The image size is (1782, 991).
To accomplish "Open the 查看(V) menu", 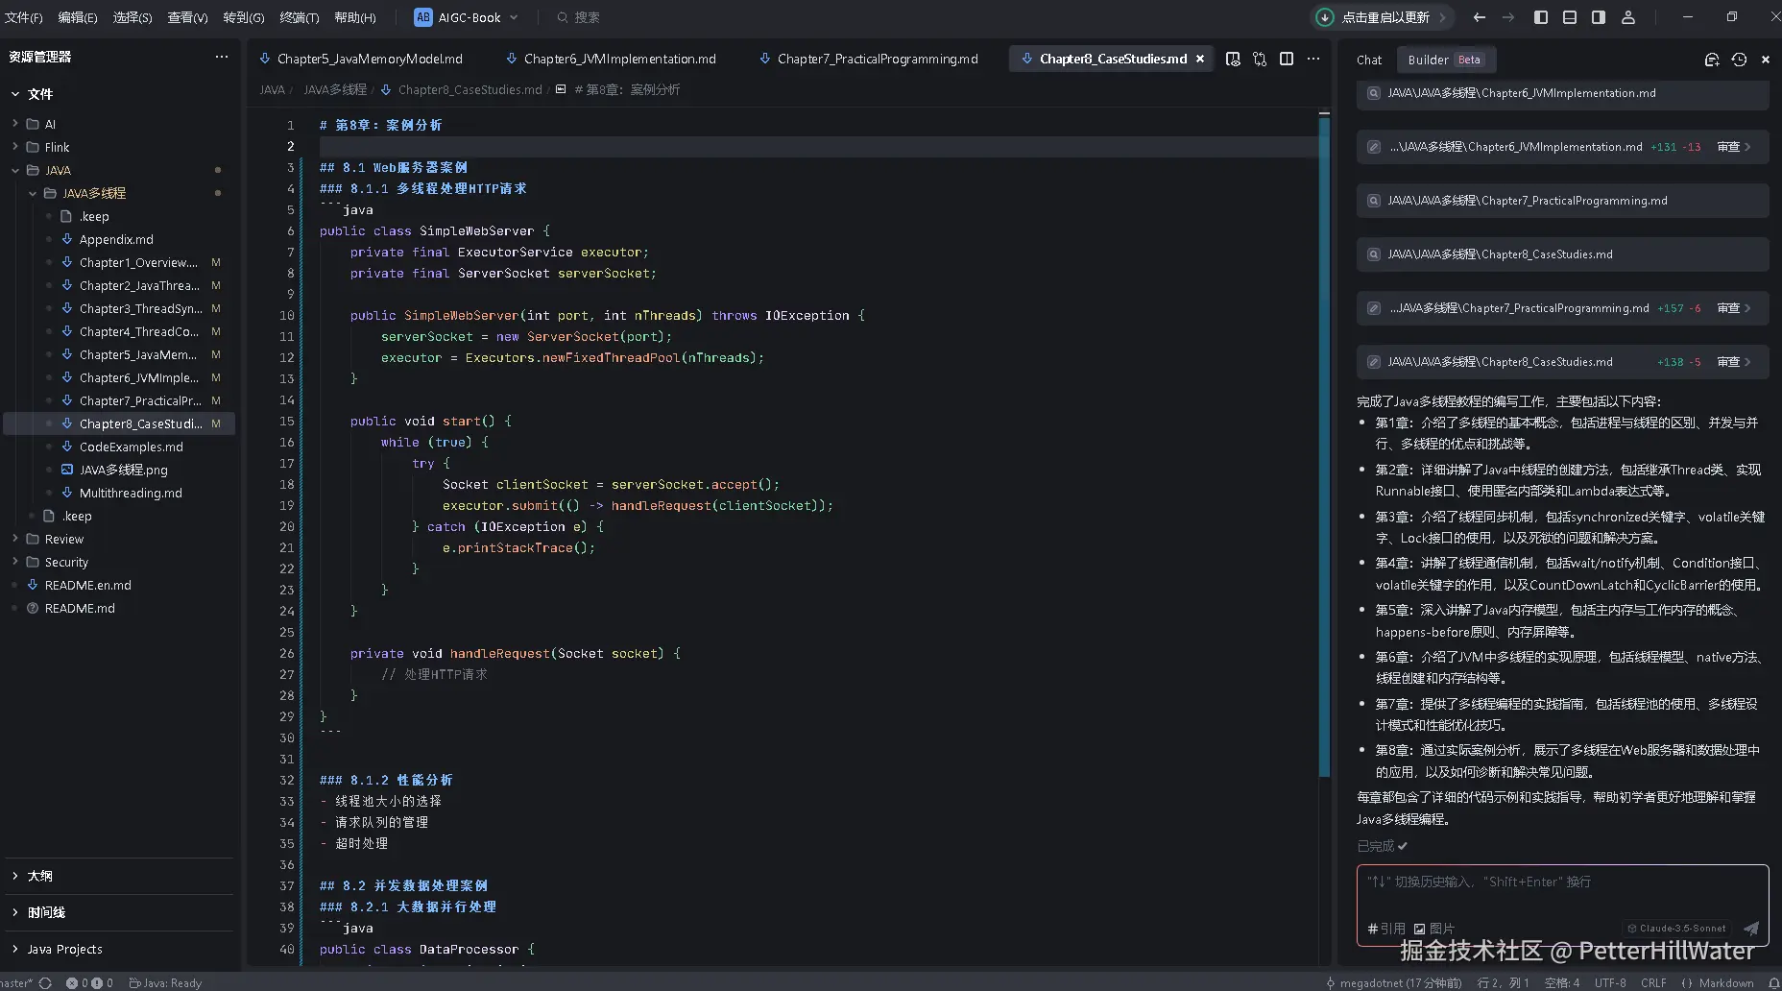I will click(x=187, y=17).
